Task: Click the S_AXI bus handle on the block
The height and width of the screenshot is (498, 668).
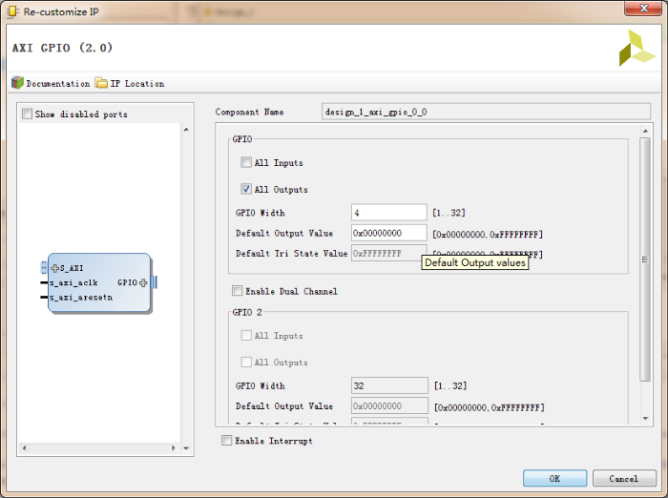Action: tap(44, 268)
